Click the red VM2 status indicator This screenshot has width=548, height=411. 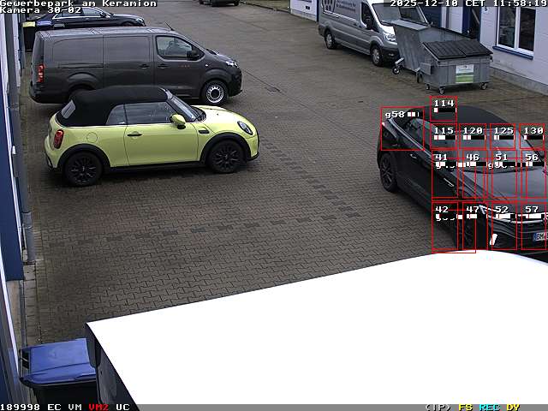click(x=98, y=407)
